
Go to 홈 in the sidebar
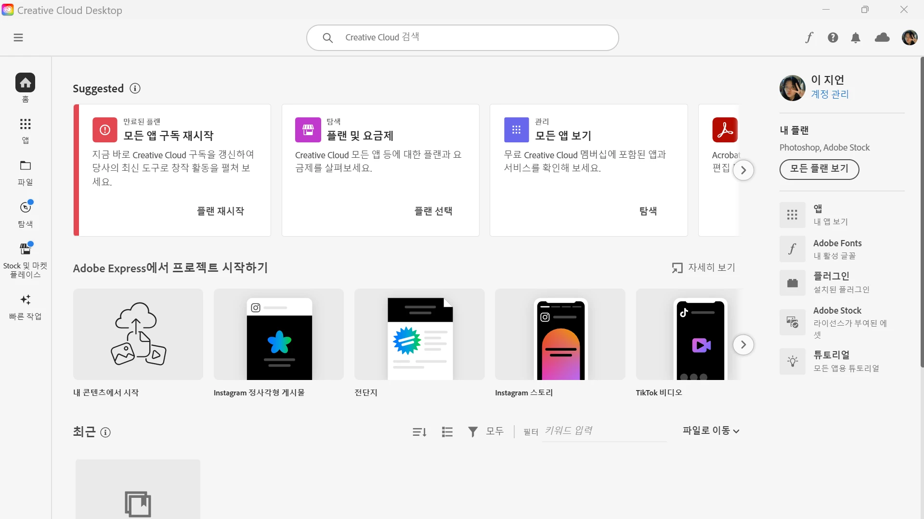click(26, 88)
